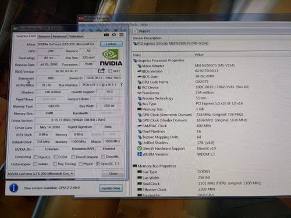Viewport: 291px width, 218px height.
Task: Select the GPU Clock (Geometric Domain) row
Action: click(190, 115)
